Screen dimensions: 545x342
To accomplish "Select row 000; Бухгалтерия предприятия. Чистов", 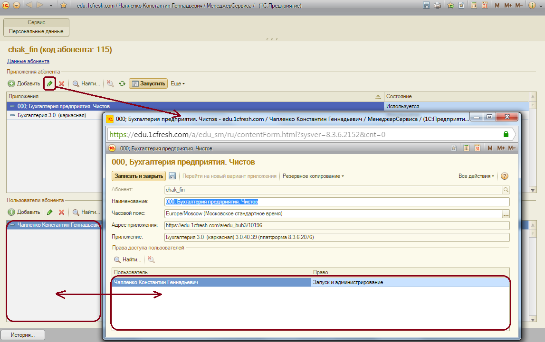I will point(195,106).
